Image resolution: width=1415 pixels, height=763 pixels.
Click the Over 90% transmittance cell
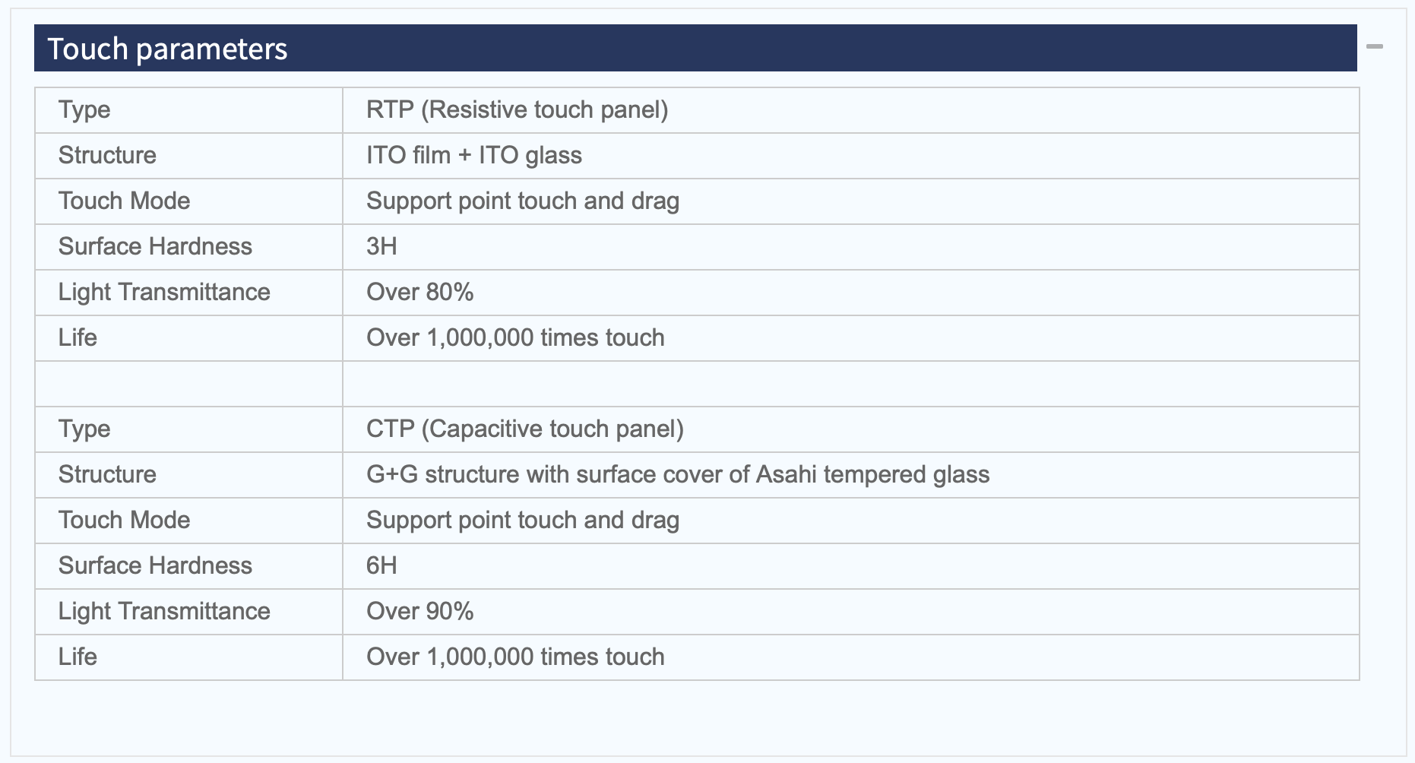pyautogui.click(x=850, y=612)
